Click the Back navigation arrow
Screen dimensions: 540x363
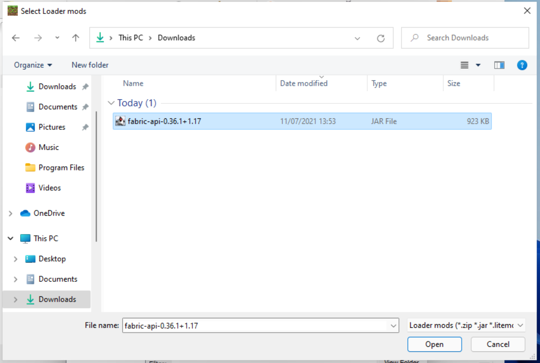click(x=16, y=38)
